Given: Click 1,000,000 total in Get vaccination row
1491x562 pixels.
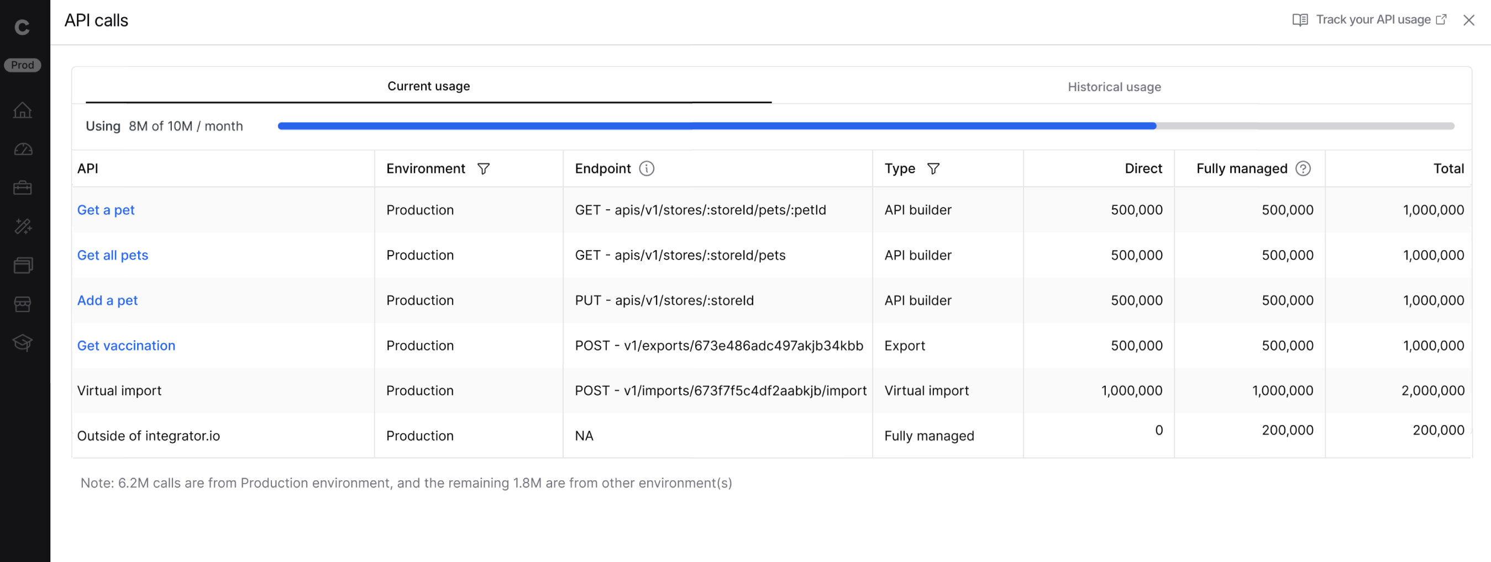Looking at the screenshot, I should click(1433, 345).
